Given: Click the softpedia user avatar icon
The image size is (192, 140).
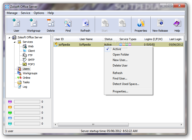Looking at the screenshot, I should coord(56,45).
